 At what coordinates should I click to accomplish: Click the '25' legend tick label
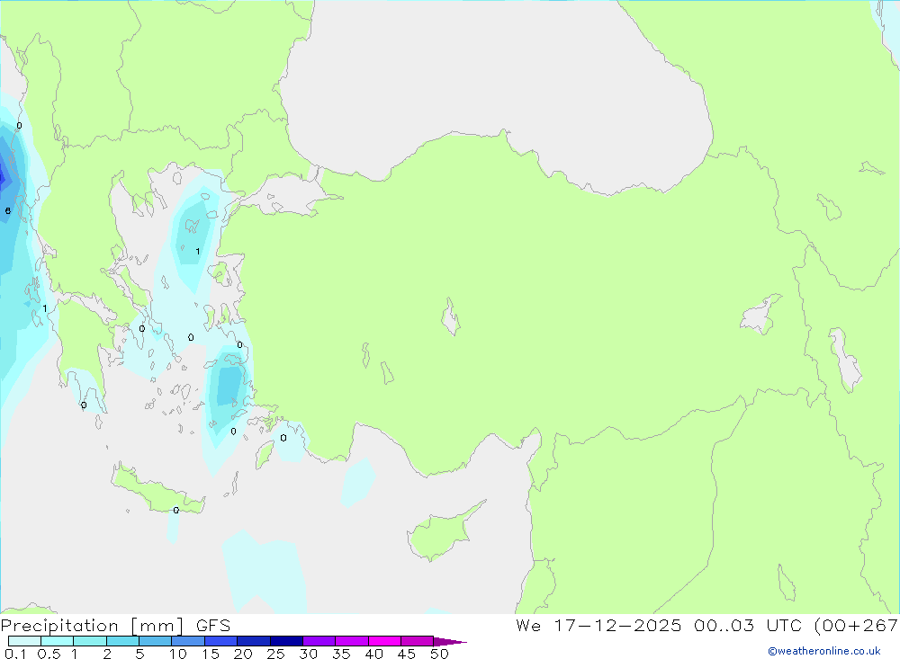[x=276, y=654]
